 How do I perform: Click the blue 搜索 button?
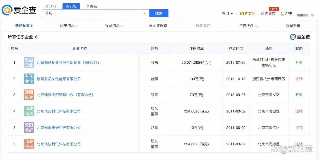point(159,13)
